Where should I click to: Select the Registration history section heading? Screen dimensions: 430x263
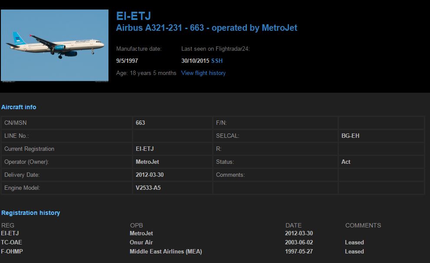pyautogui.click(x=30, y=213)
